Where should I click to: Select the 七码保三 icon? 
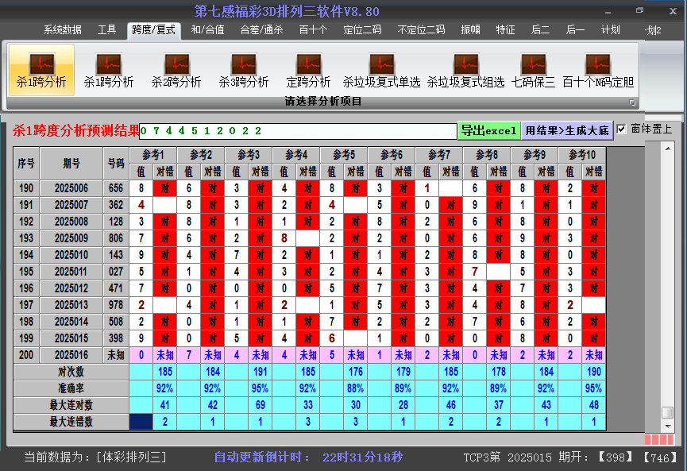click(533, 70)
